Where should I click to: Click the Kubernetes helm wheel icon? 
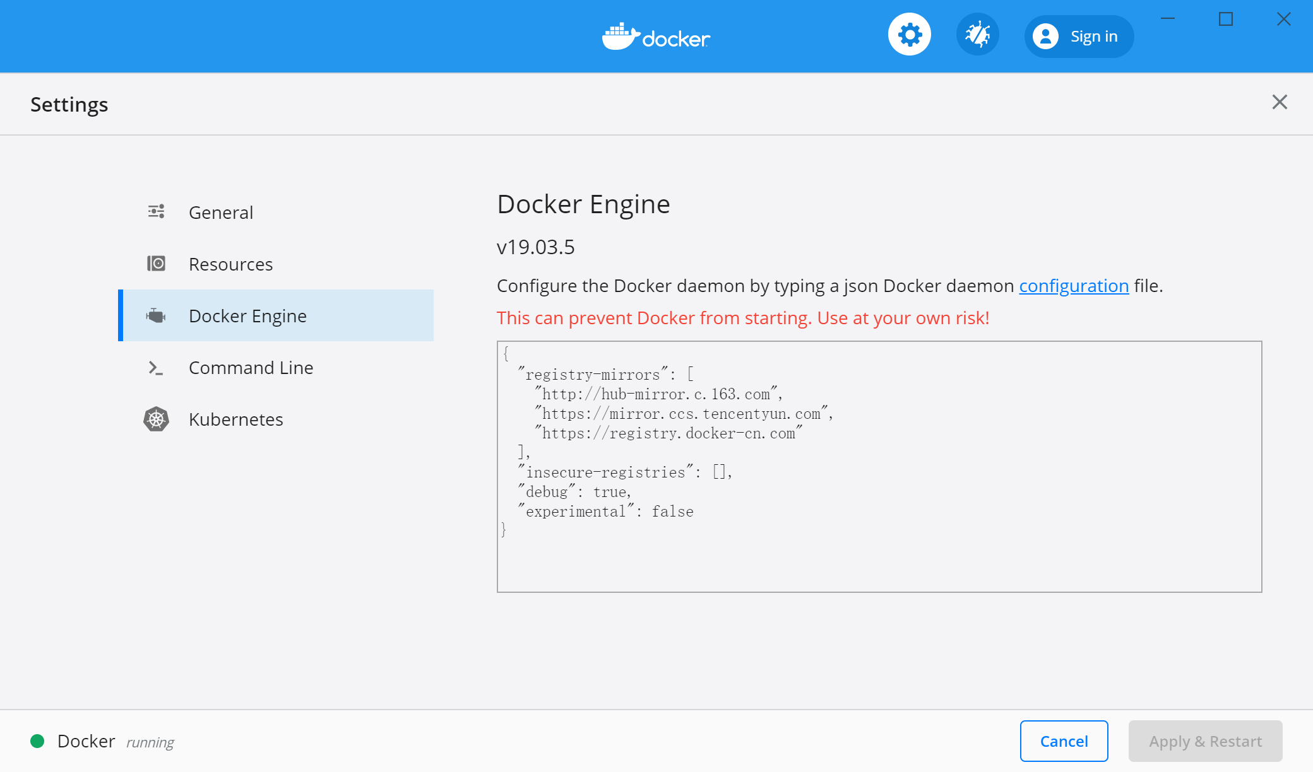156,419
